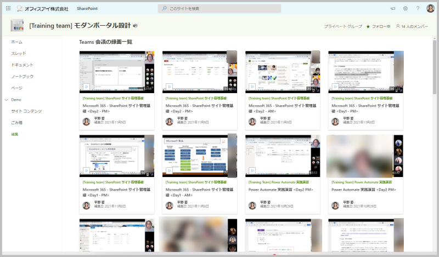Click the green 編集 navigation link
Image resolution: width=439 pixels, height=257 pixels.
pos(15,134)
